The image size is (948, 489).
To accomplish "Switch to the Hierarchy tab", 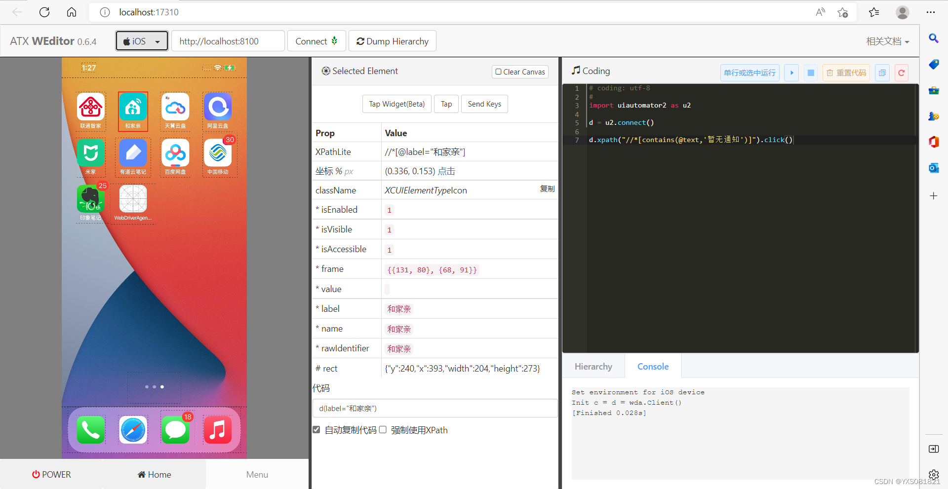I will coord(593,366).
